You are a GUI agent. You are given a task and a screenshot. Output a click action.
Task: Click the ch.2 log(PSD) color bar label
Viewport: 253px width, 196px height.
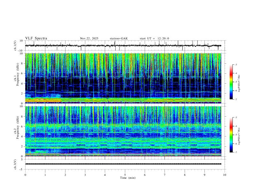239,136
